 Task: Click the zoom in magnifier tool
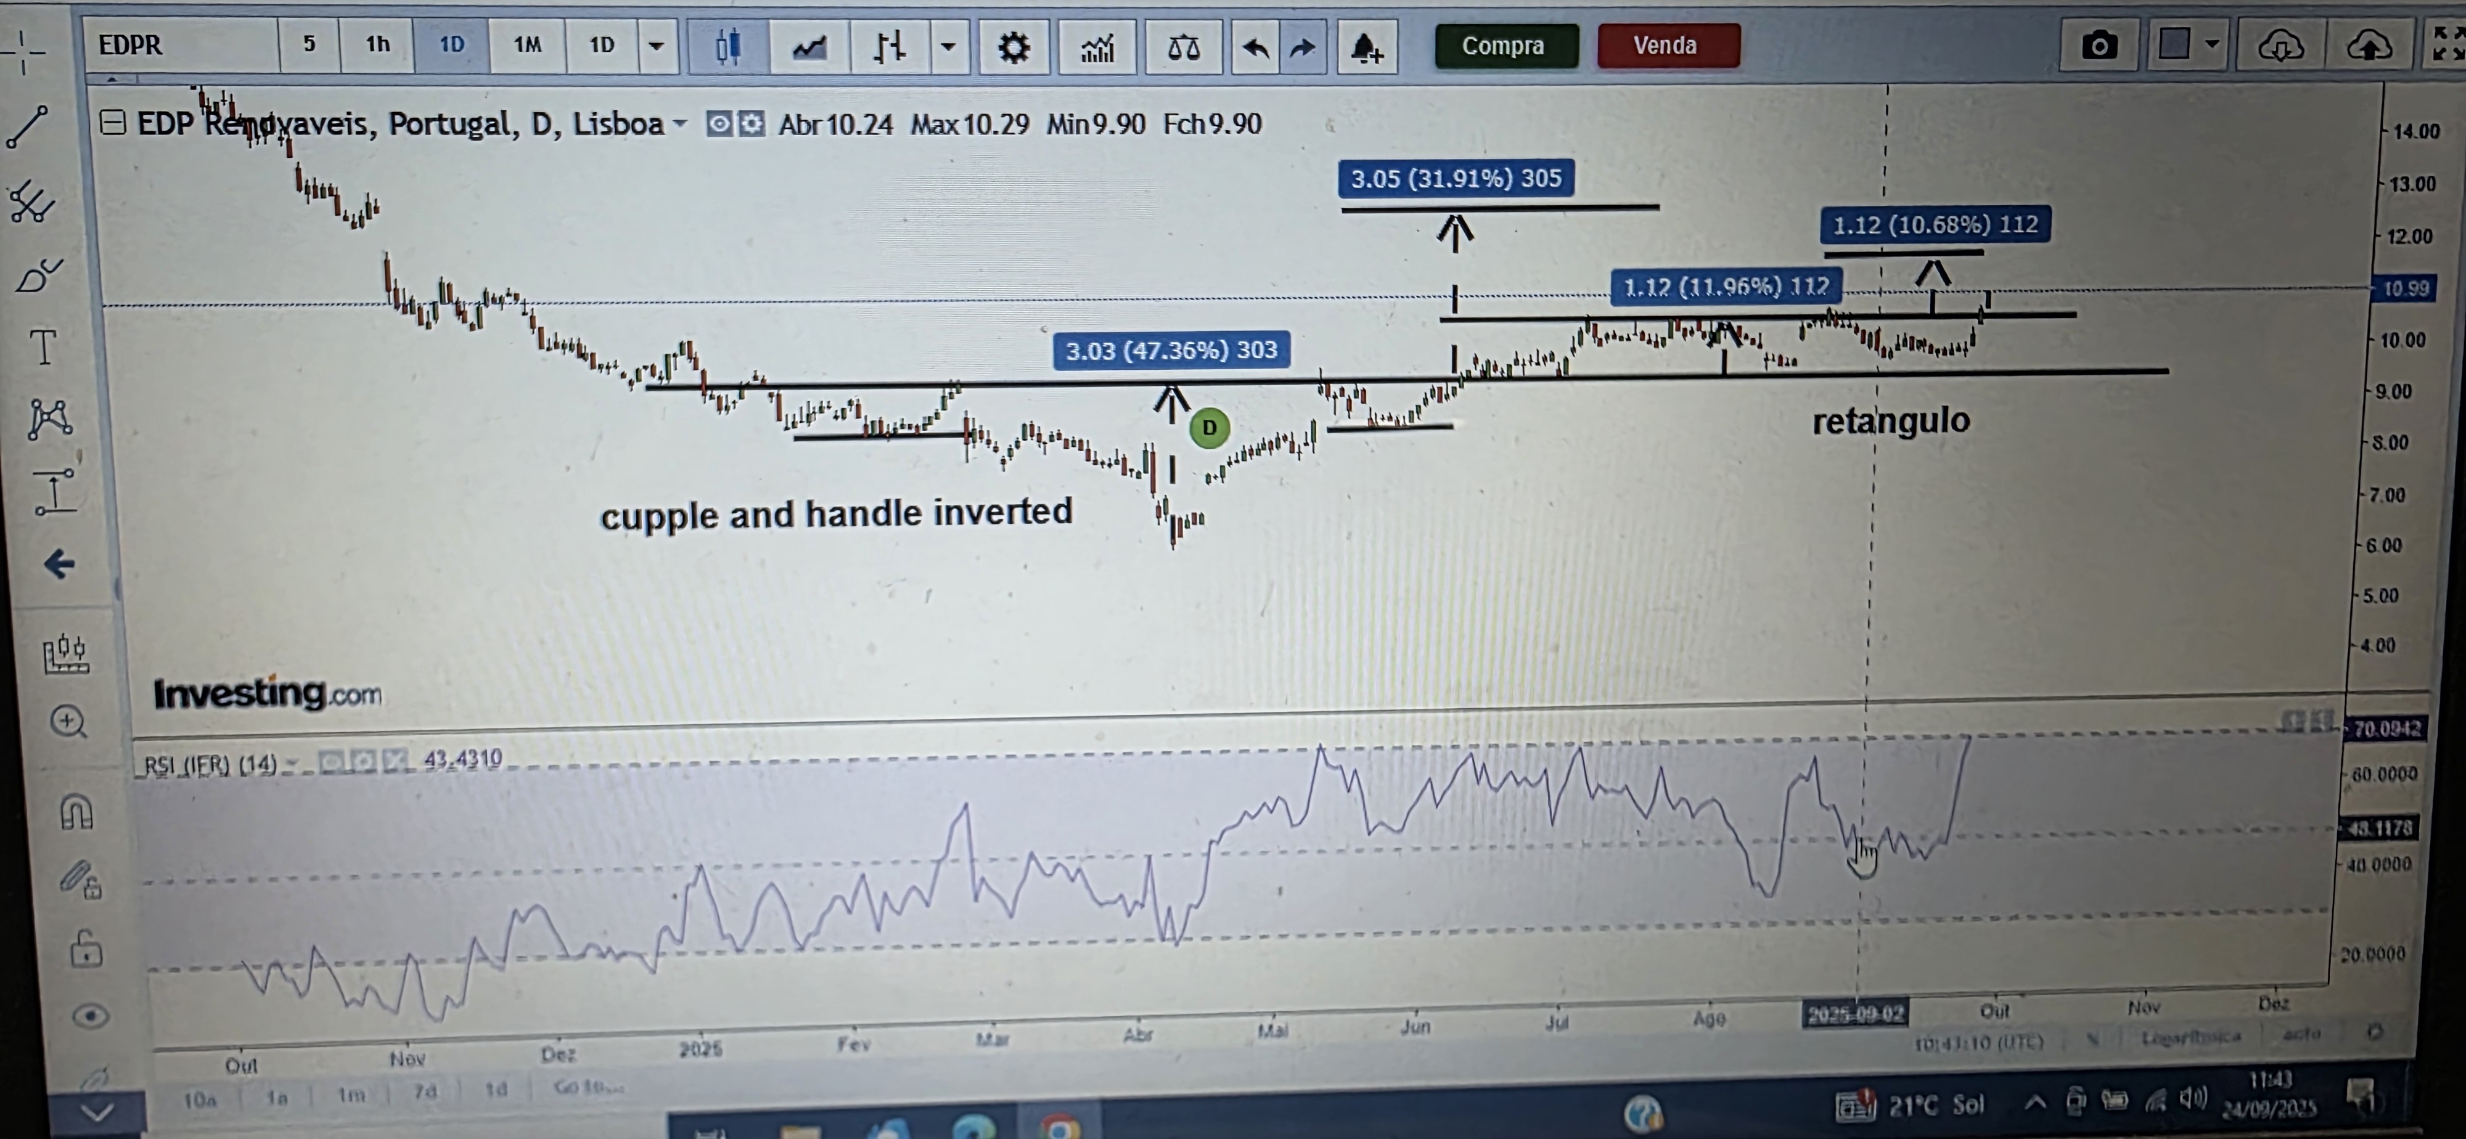pyautogui.click(x=69, y=722)
